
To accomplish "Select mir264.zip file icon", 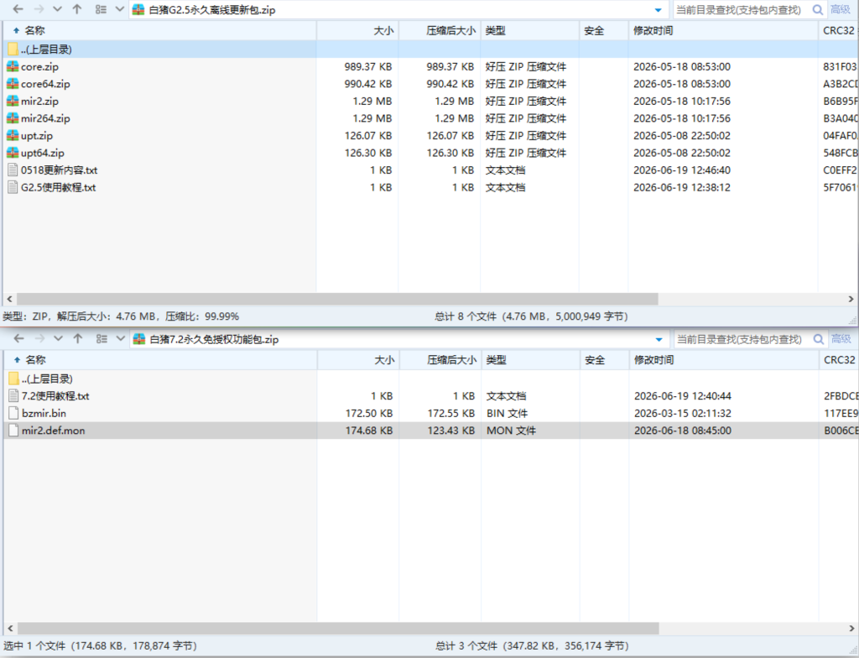I will point(13,118).
